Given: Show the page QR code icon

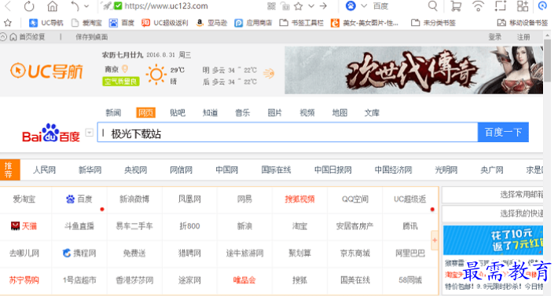Looking at the screenshot, I should [x=271, y=6].
